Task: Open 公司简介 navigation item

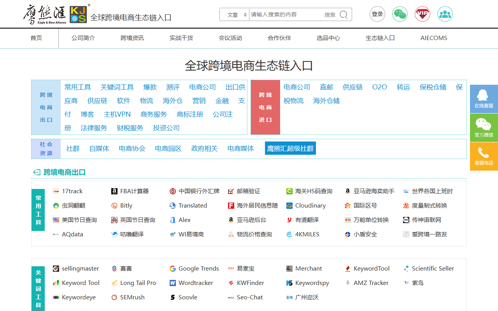Action: [83, 38]
